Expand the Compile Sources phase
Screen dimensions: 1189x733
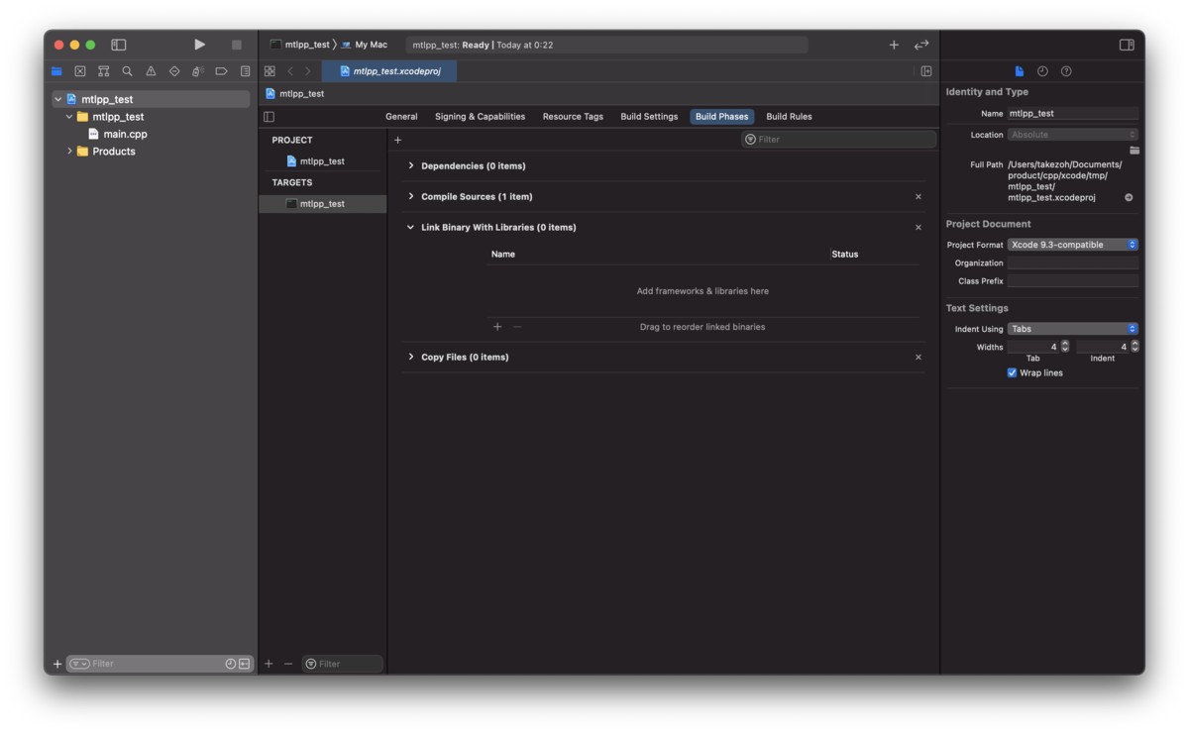click(411, 196)
